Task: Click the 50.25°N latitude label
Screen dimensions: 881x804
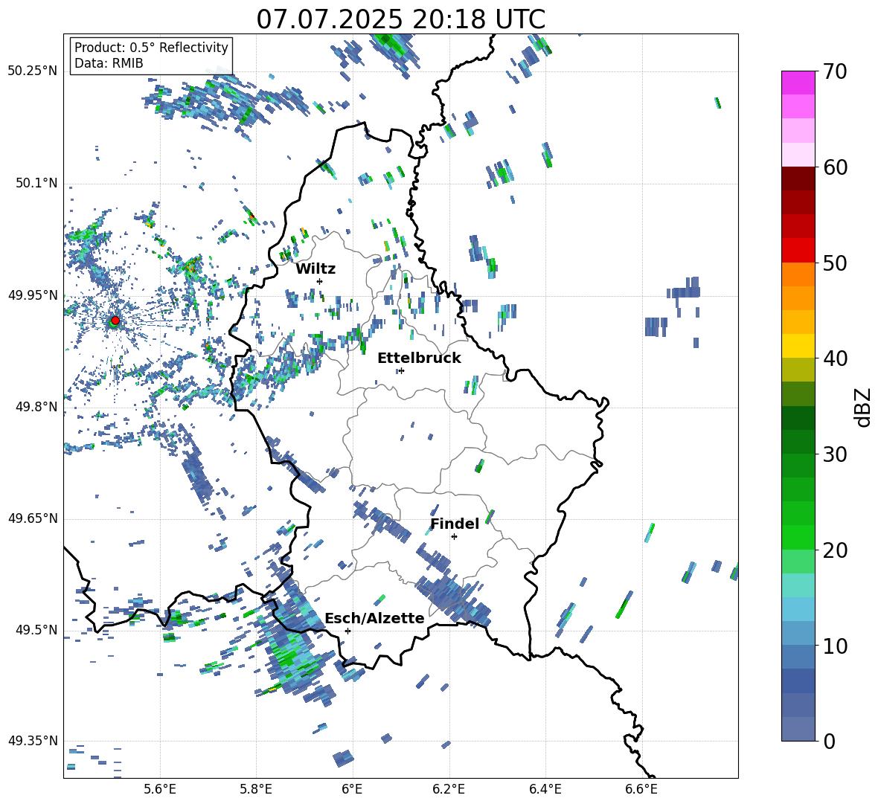Action: [33, 71]
